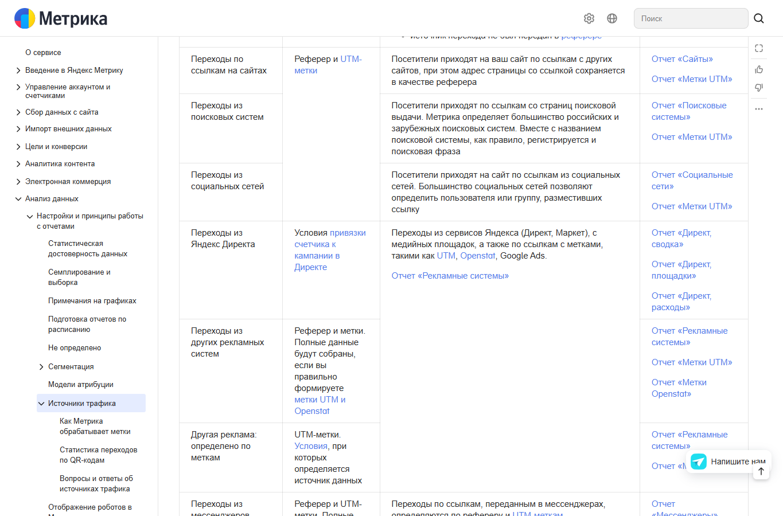The height and width of the screenshot is (516, 783).
Task: Expand Цели и конверсии section
Action: (x=18, y=147)
